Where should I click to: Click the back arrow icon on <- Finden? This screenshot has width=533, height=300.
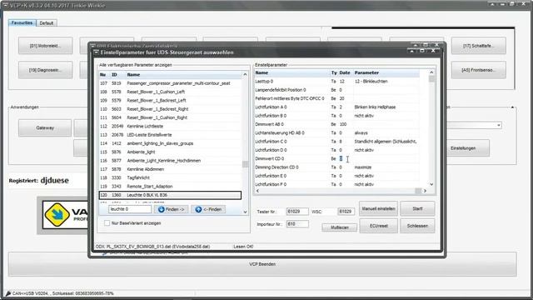click(x=198, y=209)
